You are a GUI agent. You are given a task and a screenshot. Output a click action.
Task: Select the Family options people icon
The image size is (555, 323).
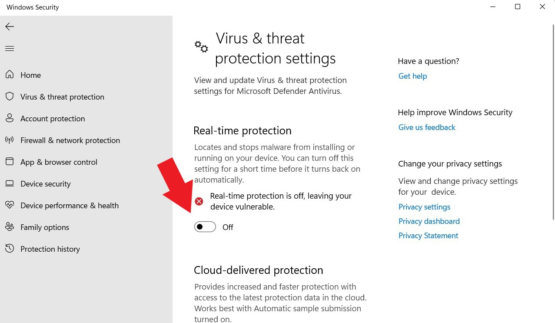click(x=10, y=227)
